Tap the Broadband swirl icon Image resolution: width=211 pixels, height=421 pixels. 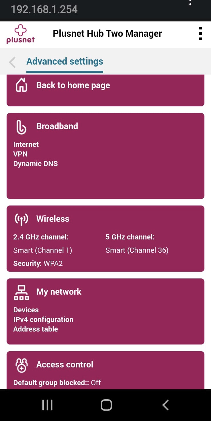pyautogui.click(x=21, y=127)
